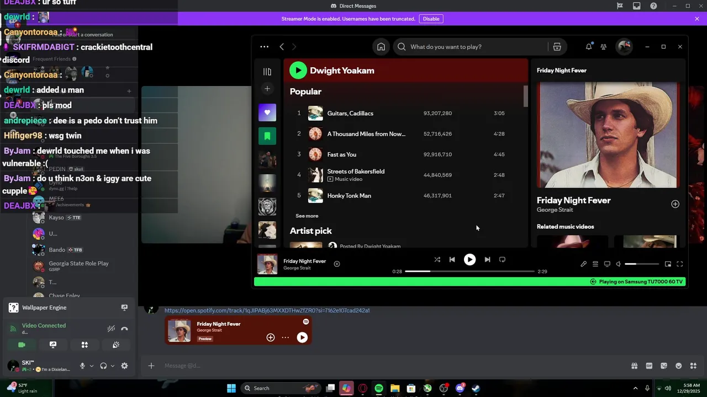707x397 pixels.
Task: Add current song to Liked Songs in player bar
Action: [x=337, y=264]
